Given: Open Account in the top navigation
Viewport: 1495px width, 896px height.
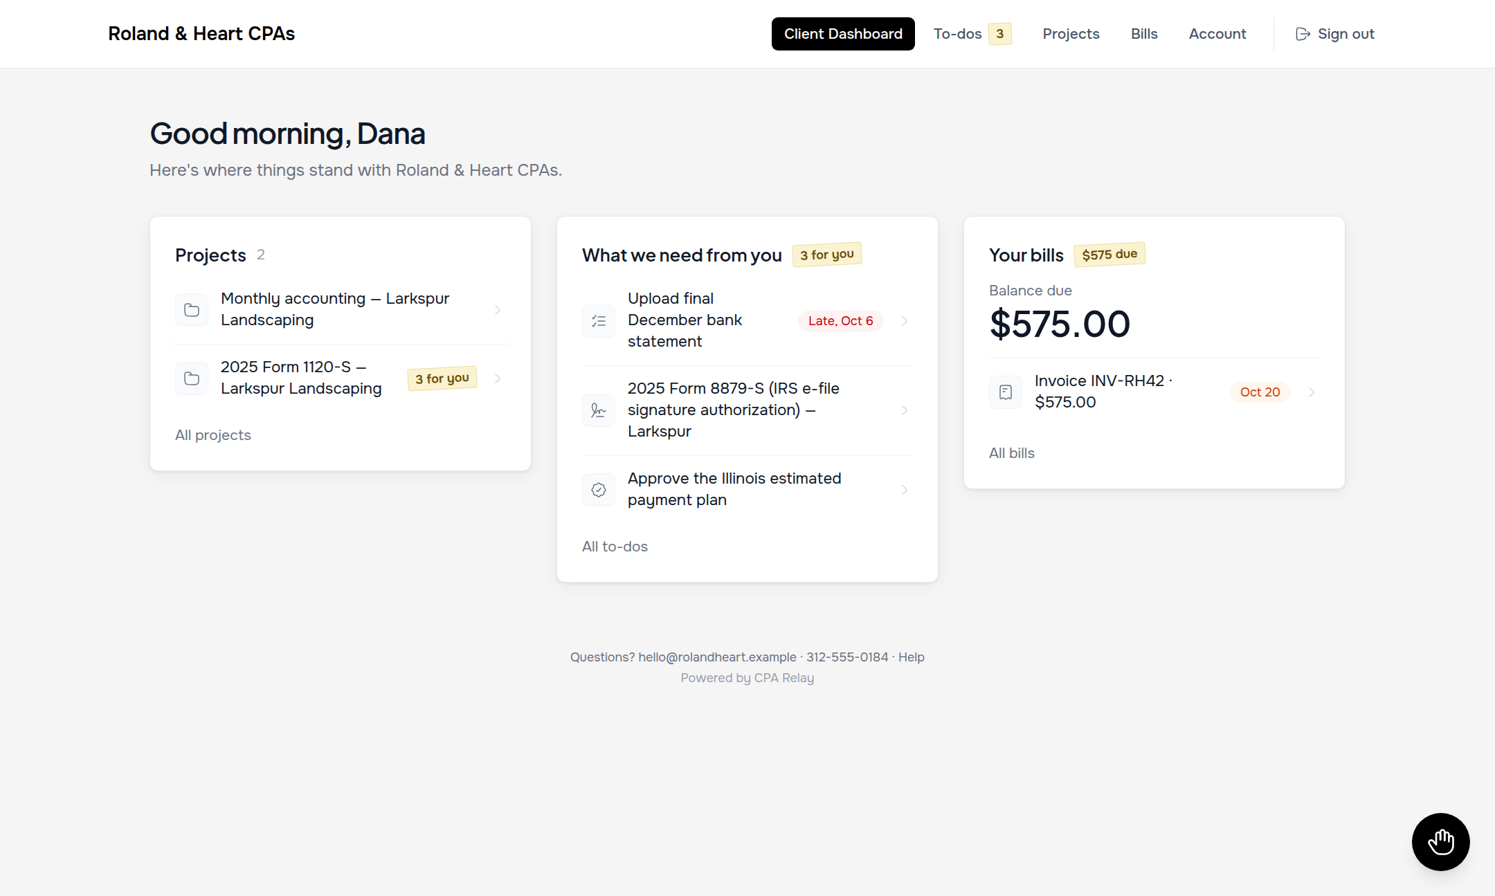Looking at the screenshot, I should 1217,34.
